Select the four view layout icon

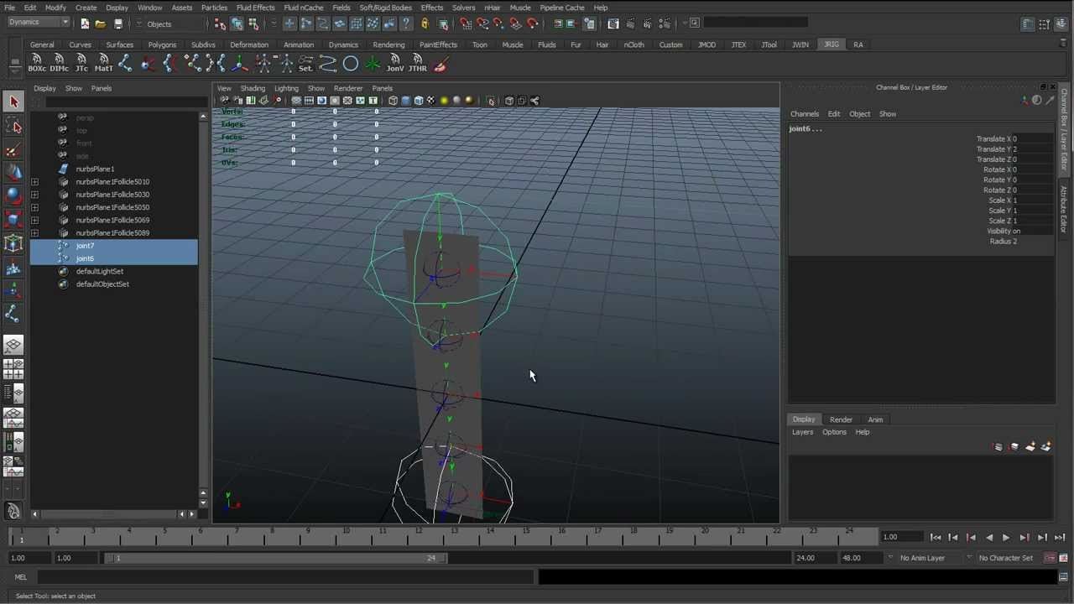[13, 369]
